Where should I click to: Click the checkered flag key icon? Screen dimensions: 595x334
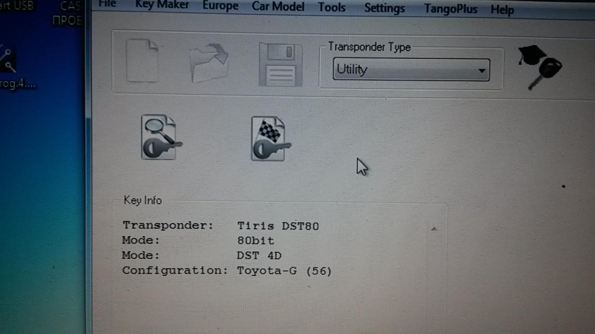click(270, 139)
